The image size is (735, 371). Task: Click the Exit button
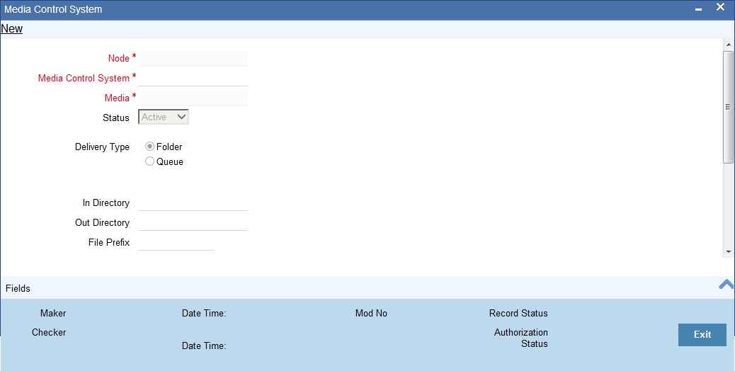pos(702,334)
